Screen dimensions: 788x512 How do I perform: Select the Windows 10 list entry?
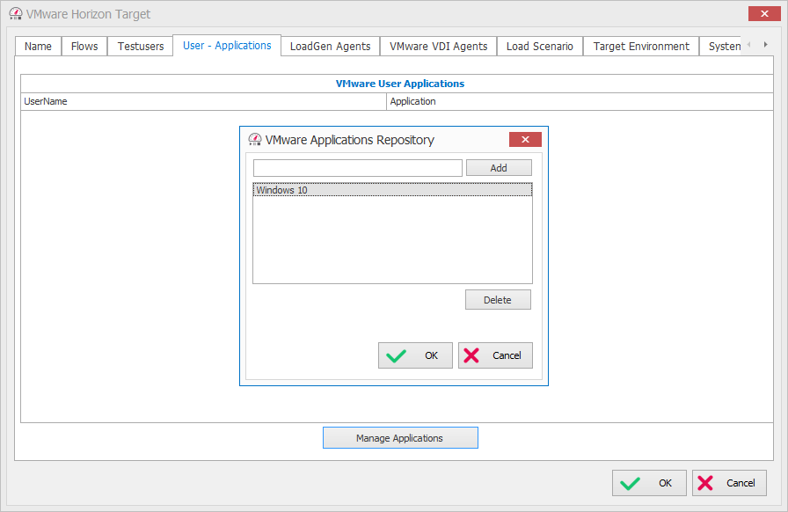point(392,190)
